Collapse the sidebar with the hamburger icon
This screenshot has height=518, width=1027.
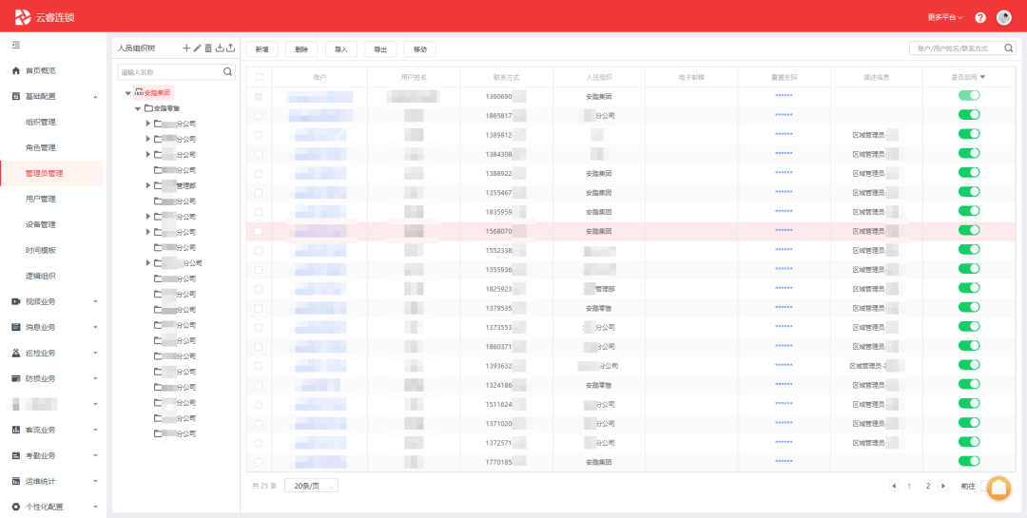click(x=15, y=45)
